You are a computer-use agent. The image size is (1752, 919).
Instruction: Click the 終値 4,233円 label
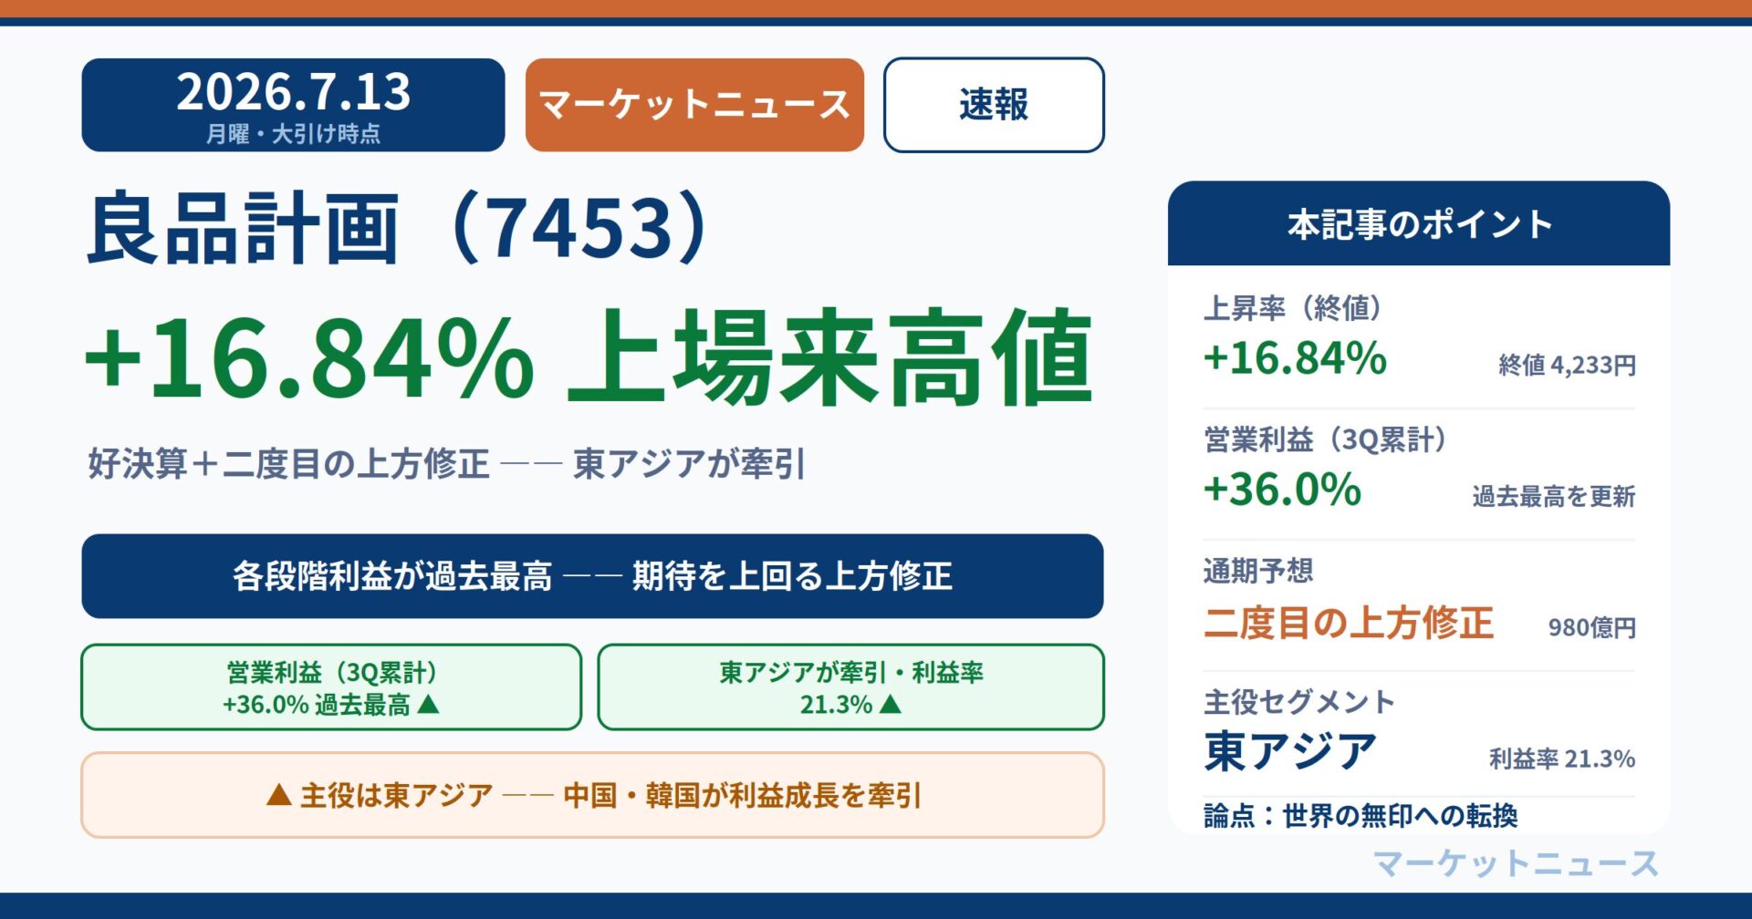tap(1567, 366)
